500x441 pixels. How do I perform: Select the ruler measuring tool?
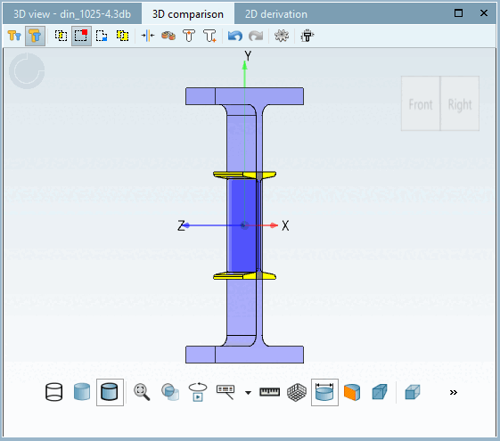tap(269, 392)
